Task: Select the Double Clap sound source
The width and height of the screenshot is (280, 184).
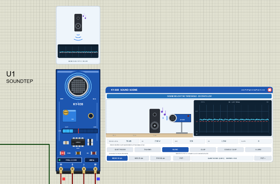Action: tap(230, 149)
